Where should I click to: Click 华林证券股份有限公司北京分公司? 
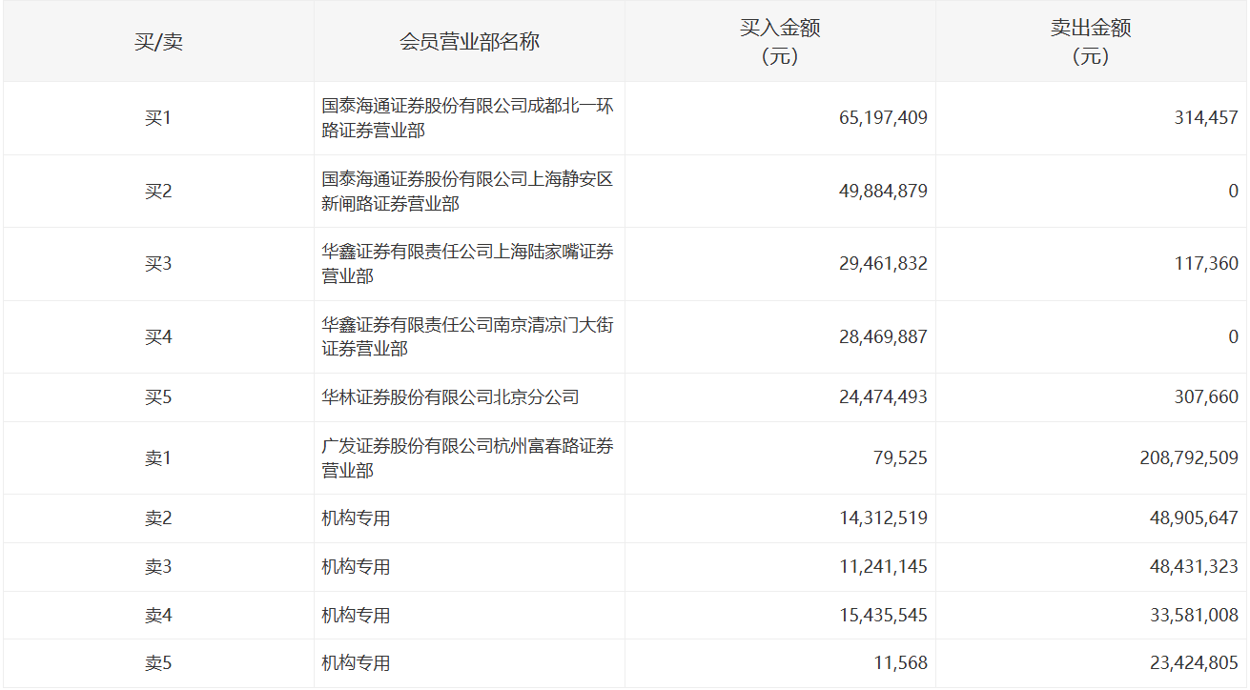pyautogui.click(x=450, y=397)
